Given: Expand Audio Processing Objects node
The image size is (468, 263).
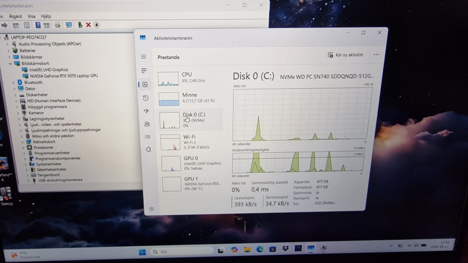Looking at the screenshot, I should click(x=8, y=44).
